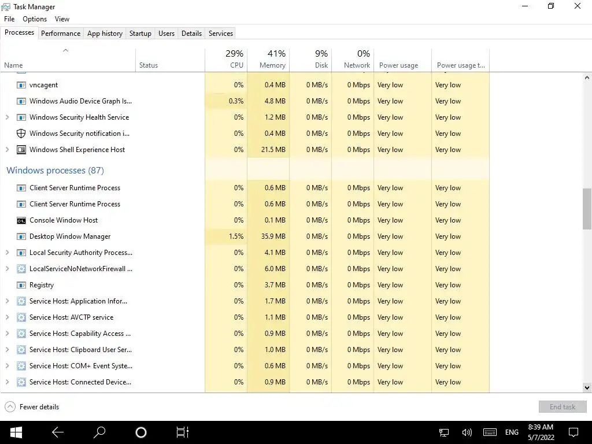Expand LocalServiceNoNetworkFirewall row
The image size is (592, 444).
click(x=7, y=269)
